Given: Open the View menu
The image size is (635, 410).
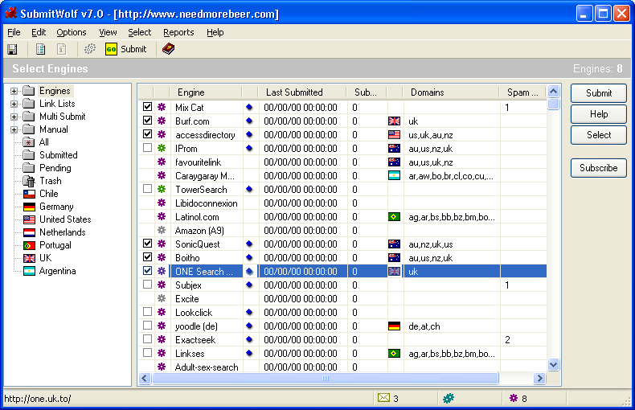Looking at the screenshot, I should coord(108,32).
